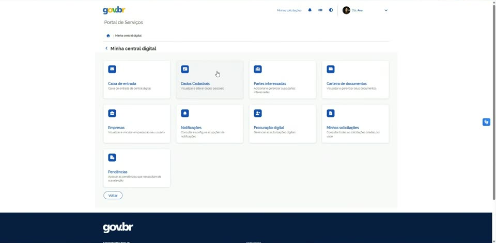This screenshot has width=496, height=243.
Task: Open Carteira de documentos card title
Action: pyautogui.click(x=347, y=84)
